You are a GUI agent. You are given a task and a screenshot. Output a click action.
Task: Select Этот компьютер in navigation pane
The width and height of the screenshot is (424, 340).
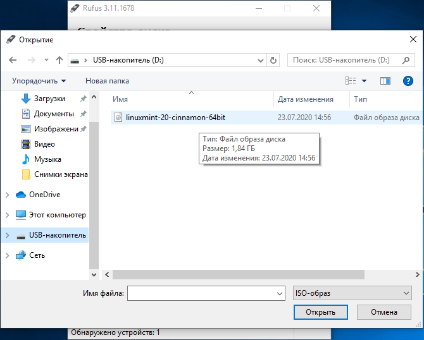coord(58,215)
